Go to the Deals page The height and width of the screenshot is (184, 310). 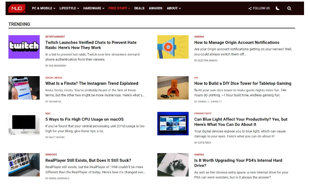click(139, 8)
